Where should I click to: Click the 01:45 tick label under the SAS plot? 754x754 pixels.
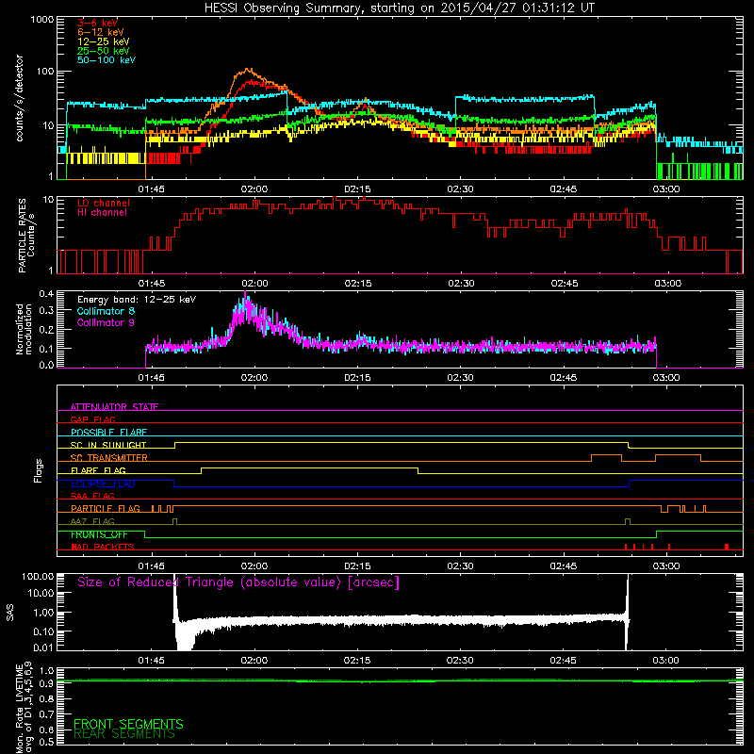[x=151, y=661]
